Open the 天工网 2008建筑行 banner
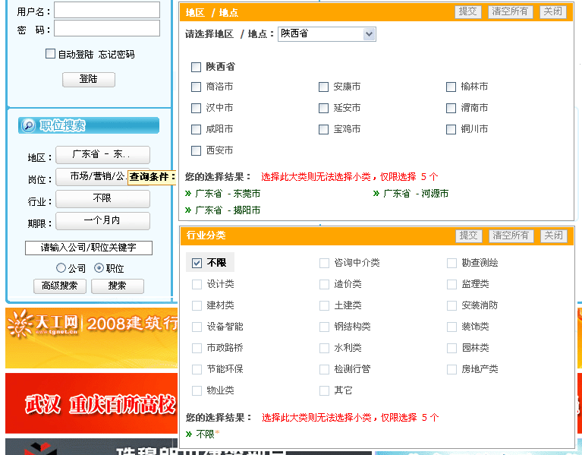The width and height of the screenshot is (582, 455). tap(92, 337)
